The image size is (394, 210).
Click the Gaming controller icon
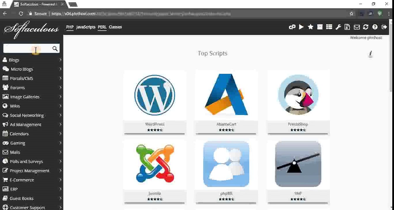5,143
